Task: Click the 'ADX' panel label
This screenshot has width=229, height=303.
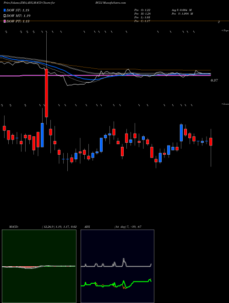Action: (x=87, y=227)
